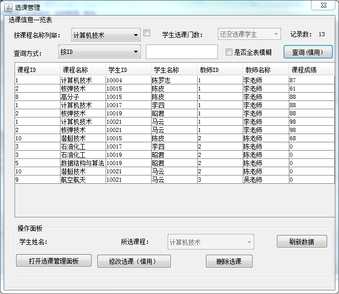Click the 查询(慎用) button
The height and width of the screenshot is (294, 339).
click(x=308, y=52)
